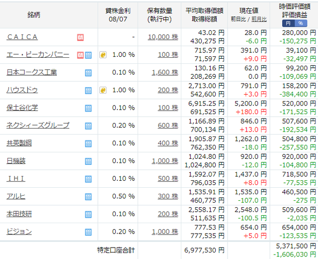Open the calendar icon for エー・ピーカンパニー
Viewport: 318px width, 259px height.
(88, 55)
